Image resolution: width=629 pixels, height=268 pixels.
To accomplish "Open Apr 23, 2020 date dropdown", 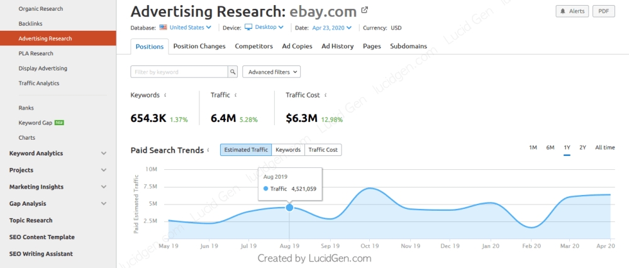I will (331, 28).
